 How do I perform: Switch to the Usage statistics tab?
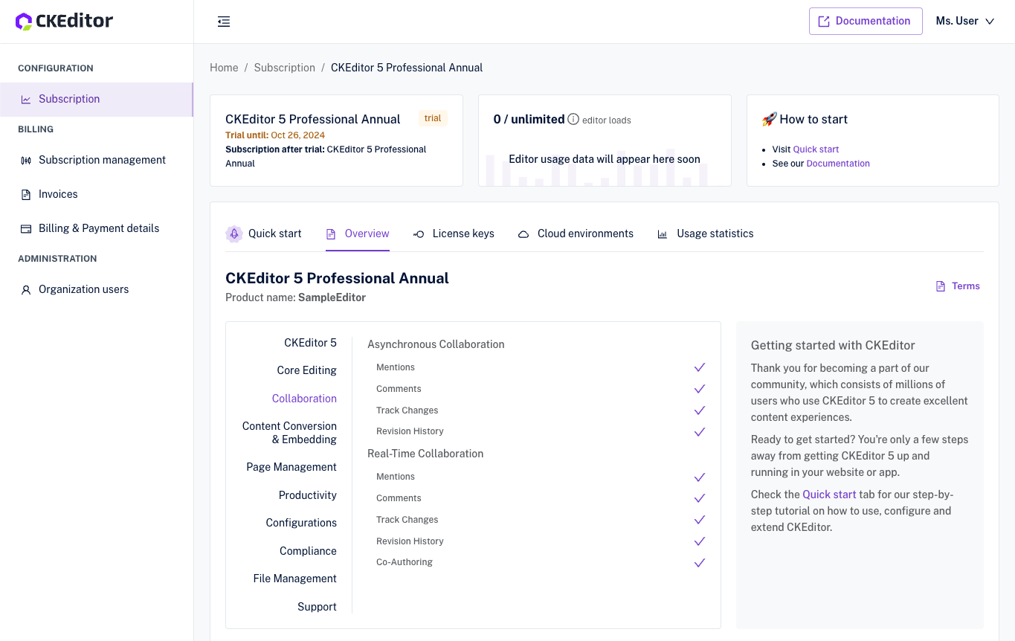tap(706, 233)
